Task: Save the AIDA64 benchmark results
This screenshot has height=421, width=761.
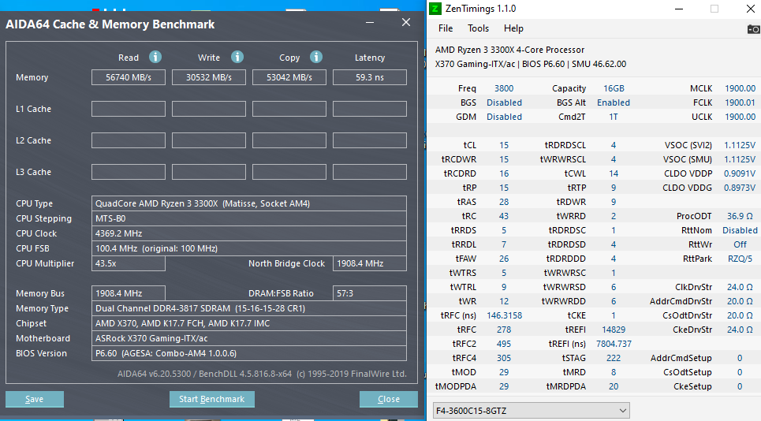Action: (x=35, y=399)
